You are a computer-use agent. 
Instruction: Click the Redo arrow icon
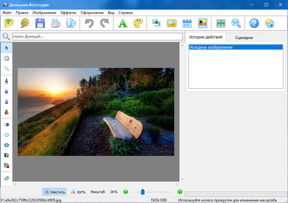point(105,23)
